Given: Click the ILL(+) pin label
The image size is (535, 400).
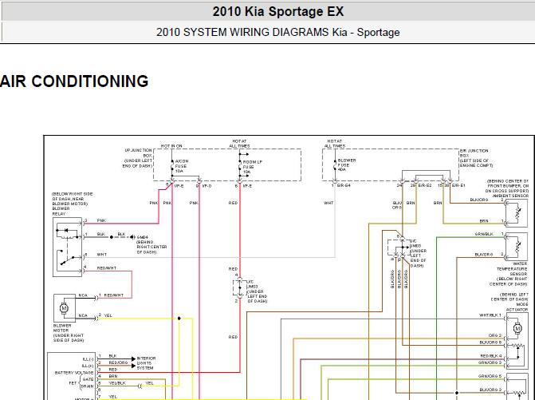Looking at the screenshot, I should pyautogui.click(x=88, y=366).
